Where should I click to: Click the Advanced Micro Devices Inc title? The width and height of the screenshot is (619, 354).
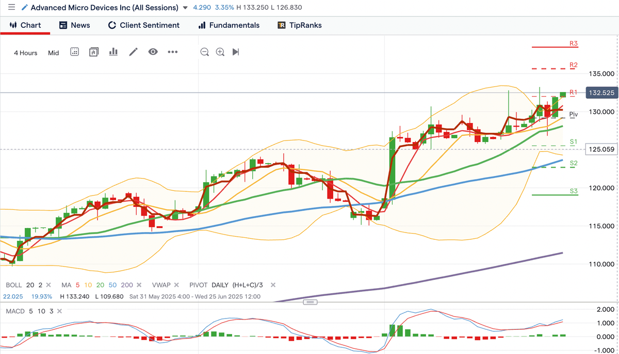[105, 8]
